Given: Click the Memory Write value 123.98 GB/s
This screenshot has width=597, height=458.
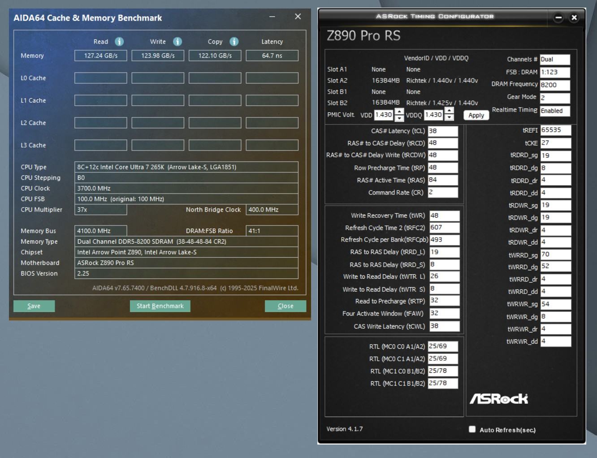Looking at the screenshot, I should tap(158, 56).
